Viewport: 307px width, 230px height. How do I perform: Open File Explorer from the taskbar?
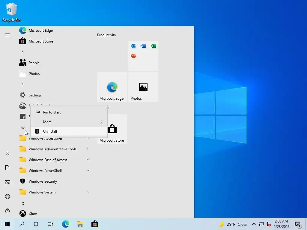point(80,224)
